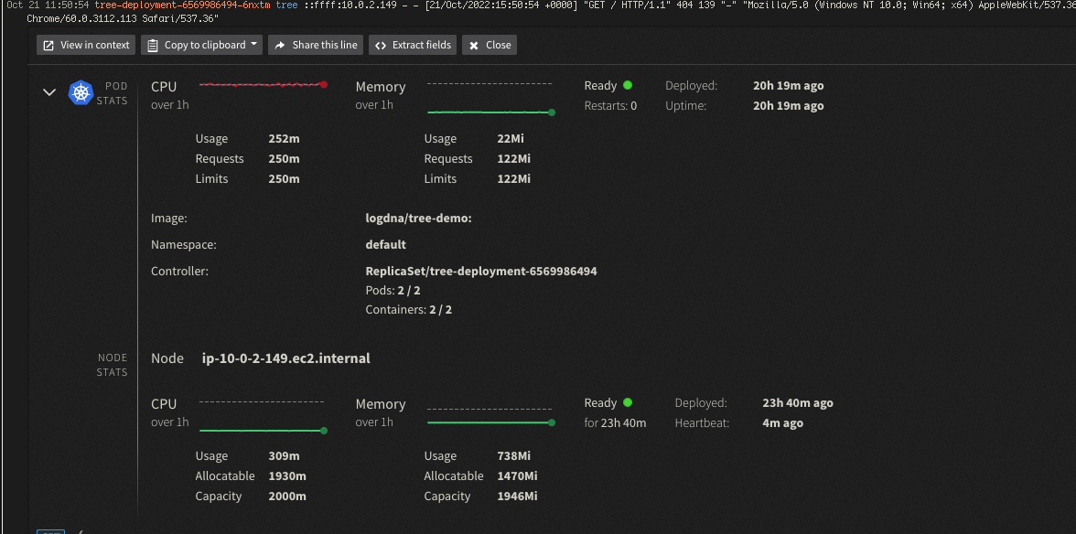Screen dimensions: 1076x534
Task: Click the Share this line arrow icon
Action: click(280, 45)
